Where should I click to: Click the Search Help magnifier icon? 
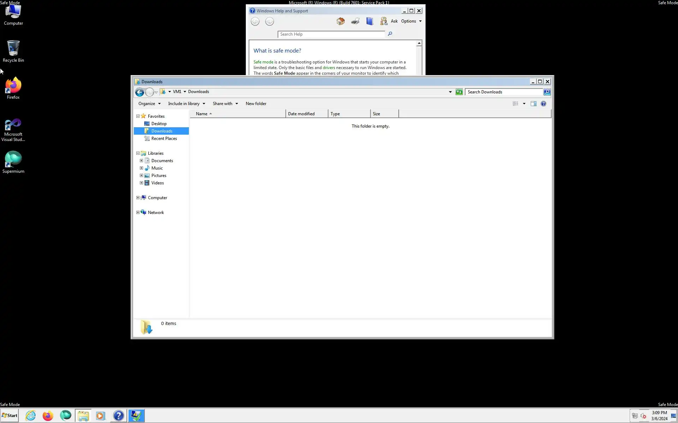coord(390,34)
